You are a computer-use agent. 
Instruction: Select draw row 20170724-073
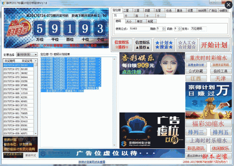pyautogui.click(x=18, y=65)
